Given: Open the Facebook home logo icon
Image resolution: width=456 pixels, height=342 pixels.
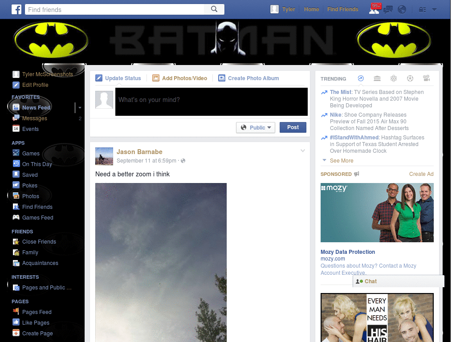Looking at the screenshot, I should click(x=16, y=9).
